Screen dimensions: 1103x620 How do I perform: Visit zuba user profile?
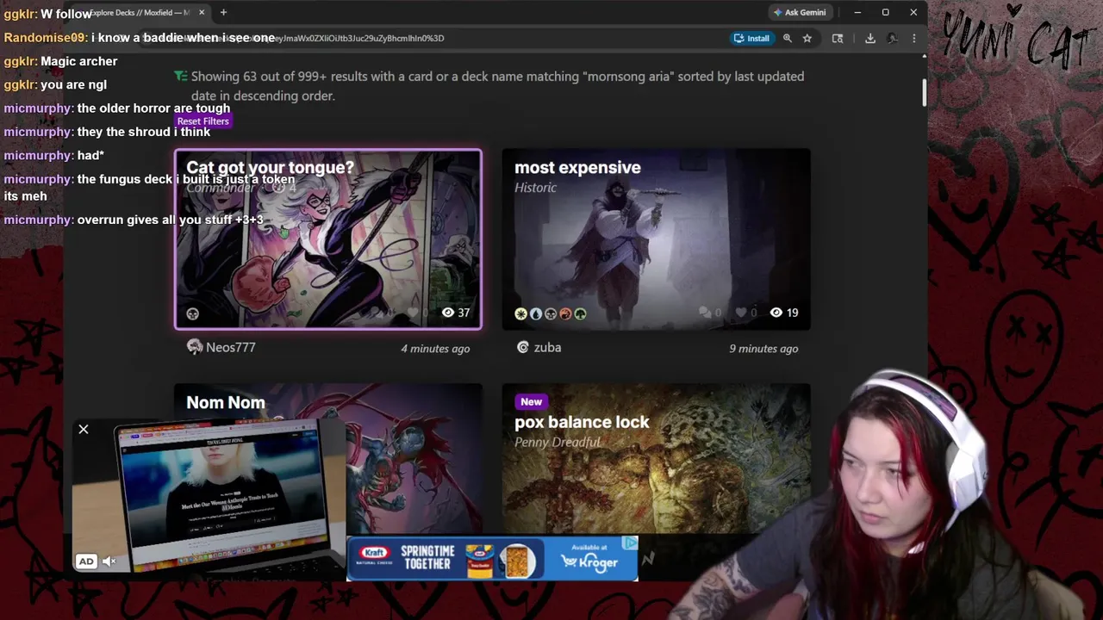click(547, 347)
